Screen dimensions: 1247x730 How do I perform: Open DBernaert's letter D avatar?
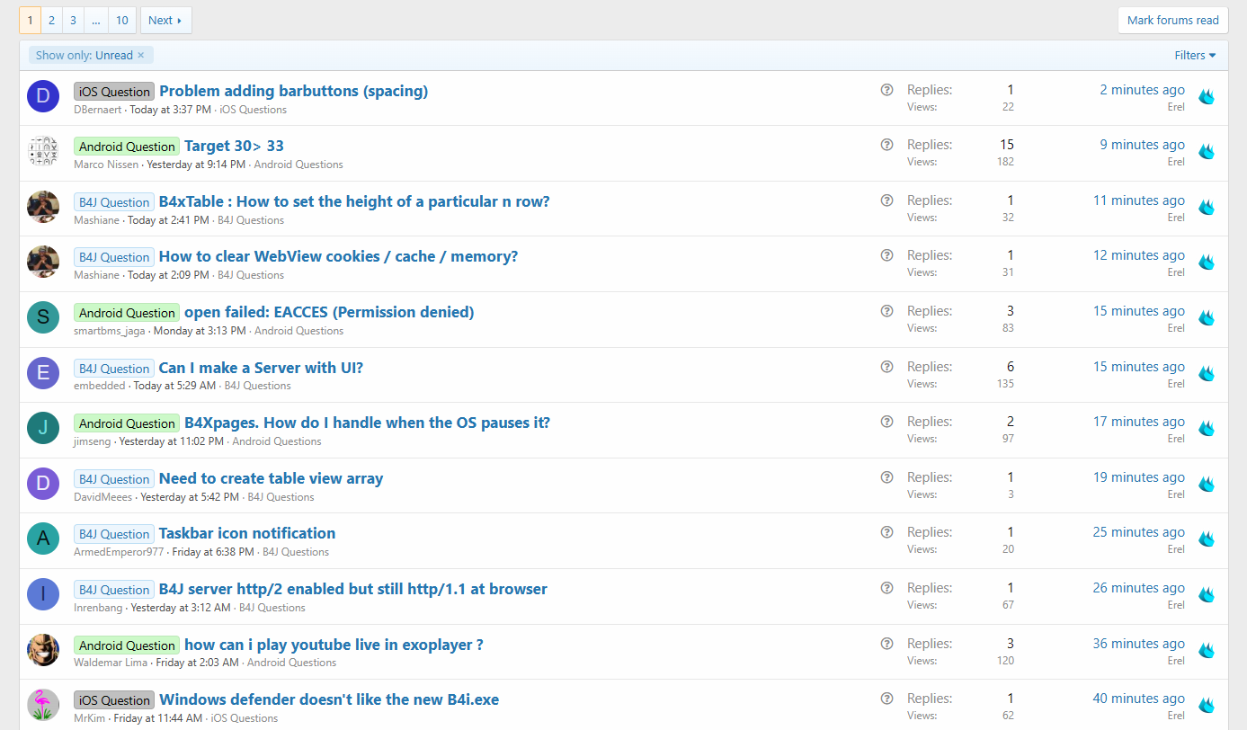coord(43,96)
